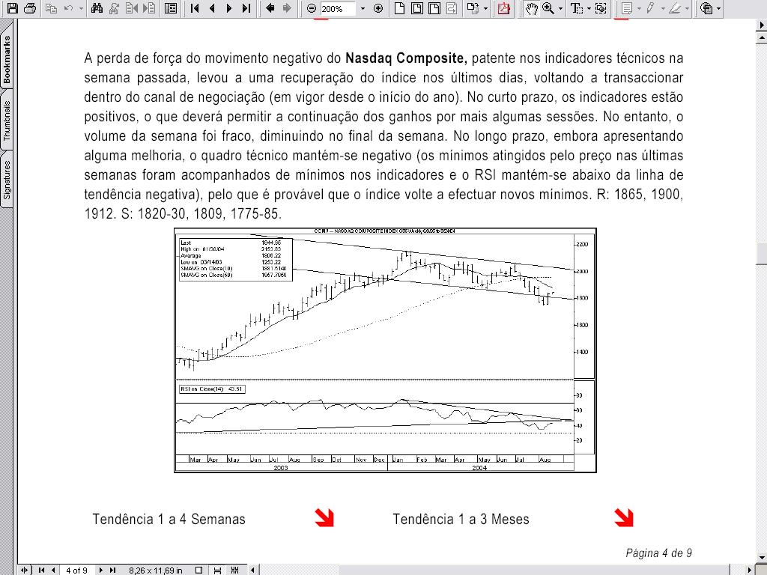Click status bar show/hide navigation pane button
The height and width of the screenshot is (575, 767).
pos(25,570)
